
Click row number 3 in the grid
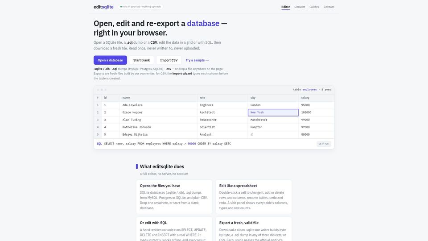(98, 120)
